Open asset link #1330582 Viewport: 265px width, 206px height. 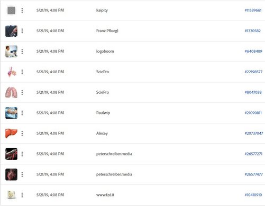click(x=253, y=31)
